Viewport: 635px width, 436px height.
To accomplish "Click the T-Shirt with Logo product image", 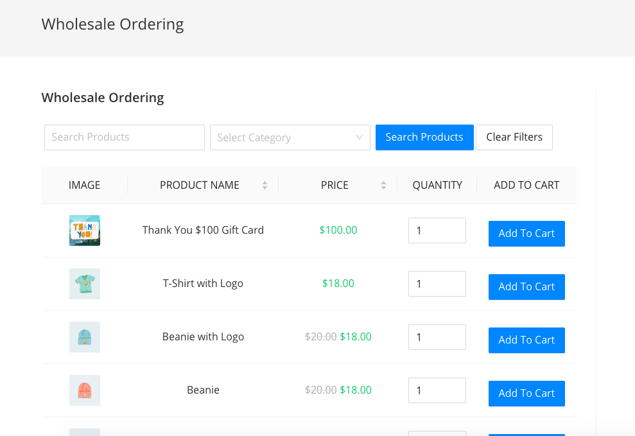I will pyautogui.click(x=85, y=284).
